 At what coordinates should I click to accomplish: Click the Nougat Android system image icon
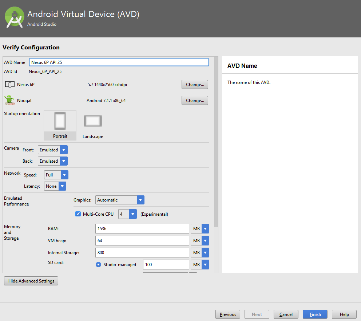pos(10,100)
